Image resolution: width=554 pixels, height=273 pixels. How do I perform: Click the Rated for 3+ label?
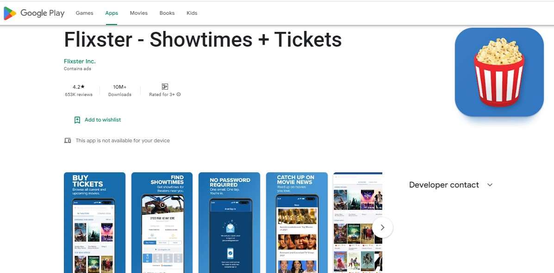tap(162, 95)
